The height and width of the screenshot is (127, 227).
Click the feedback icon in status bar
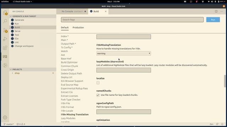[x=217, y=124]
